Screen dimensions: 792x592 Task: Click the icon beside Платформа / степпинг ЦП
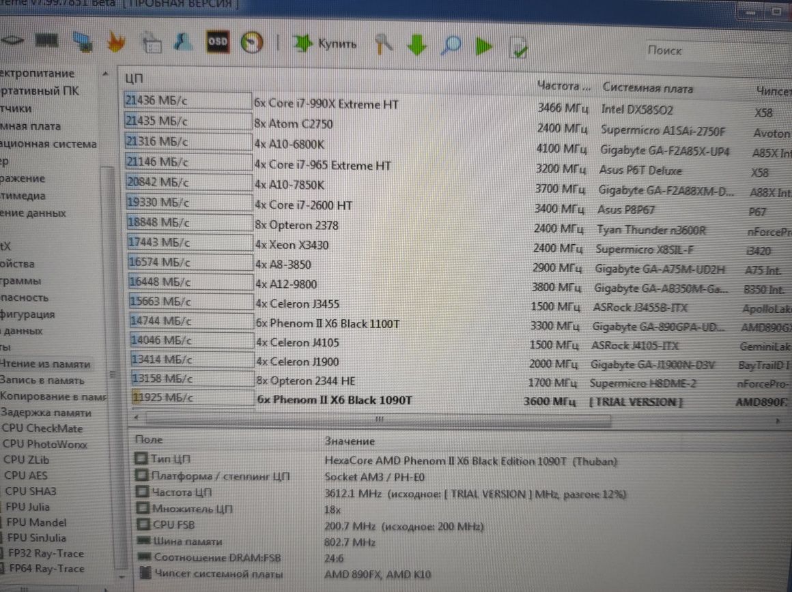(141, 475)
